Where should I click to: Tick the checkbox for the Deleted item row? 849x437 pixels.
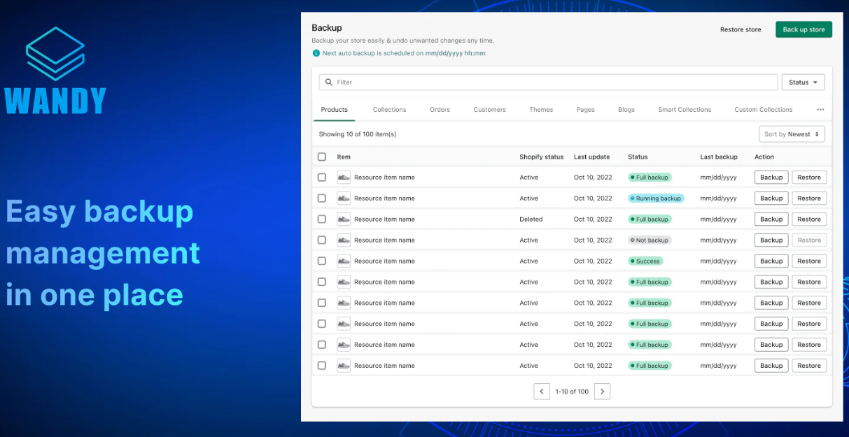[x=322, y=220]
